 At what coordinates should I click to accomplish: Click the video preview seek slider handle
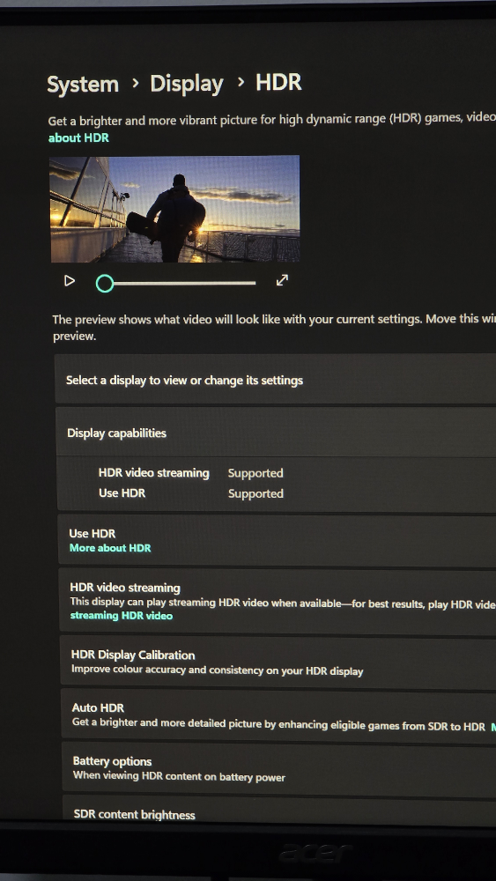105,284
